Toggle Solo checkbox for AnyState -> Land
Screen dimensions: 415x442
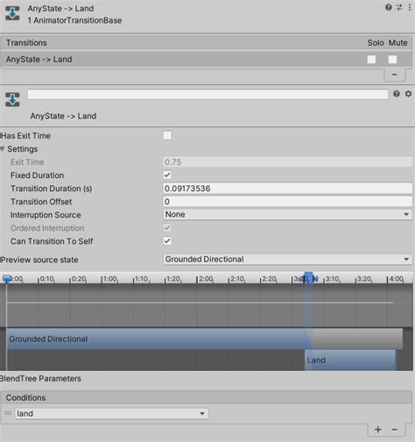click(x=371, y=60)
